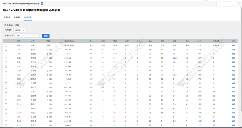Select student 7109 via checkbox
Screen dimensions: 242x128
[6, 83]
